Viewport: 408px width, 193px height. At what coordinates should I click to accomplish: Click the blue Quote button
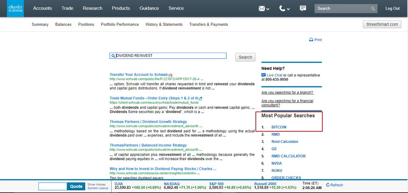coord(76,186)
